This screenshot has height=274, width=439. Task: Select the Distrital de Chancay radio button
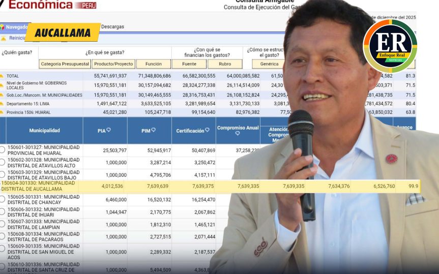click(x=2, y=200)
